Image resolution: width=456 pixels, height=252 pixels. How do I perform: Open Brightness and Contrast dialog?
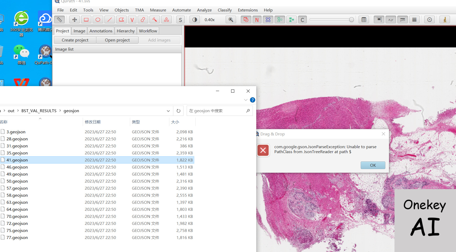195,20
